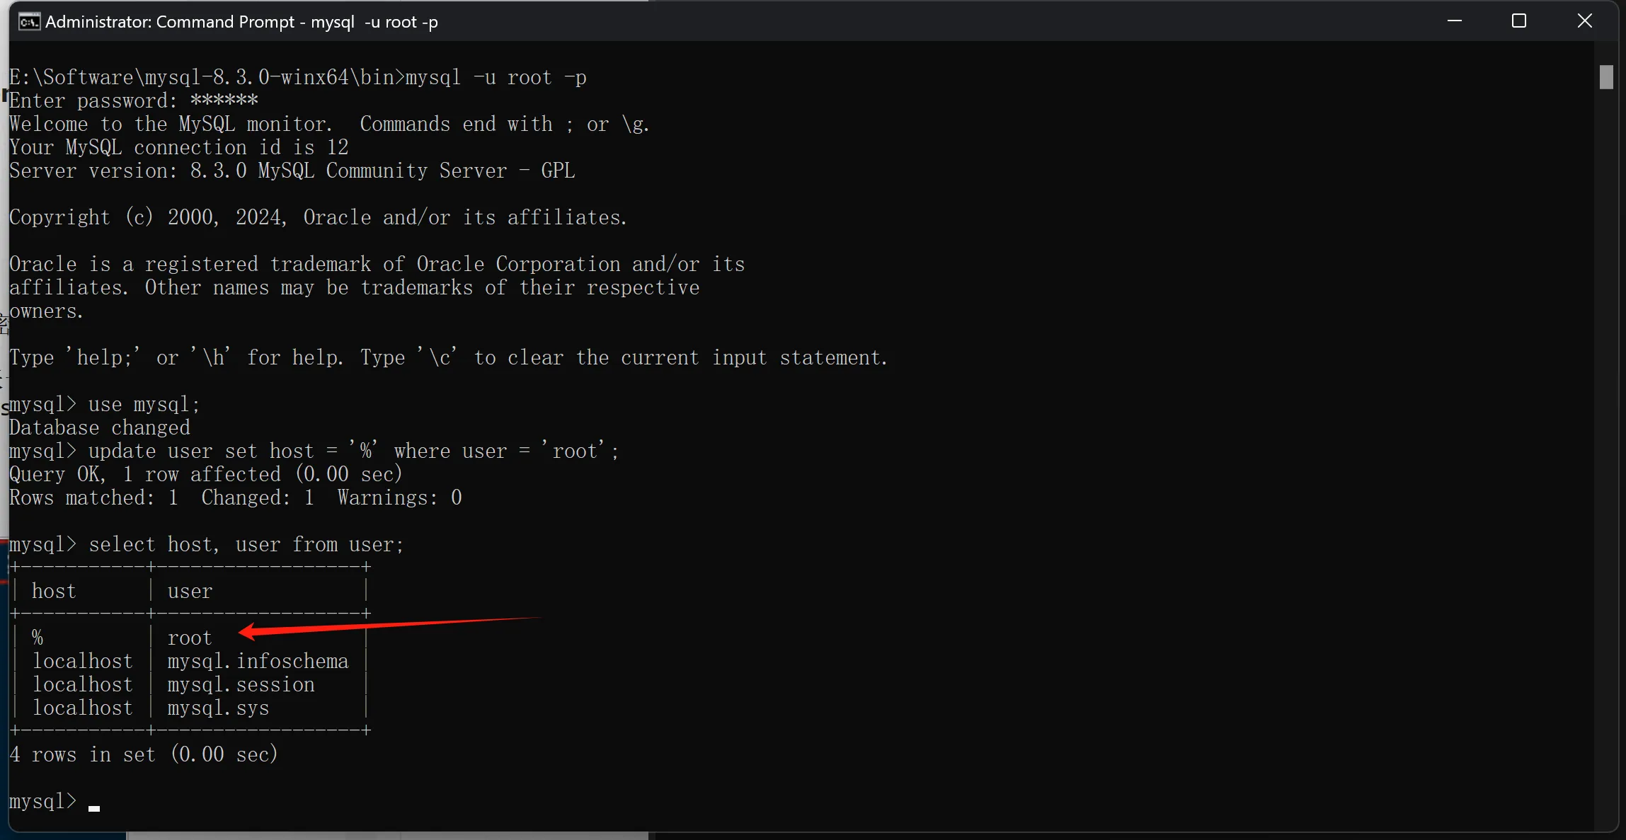
Task: Click 'mysql.infoschema' in the result table
Action: [258, 662]
